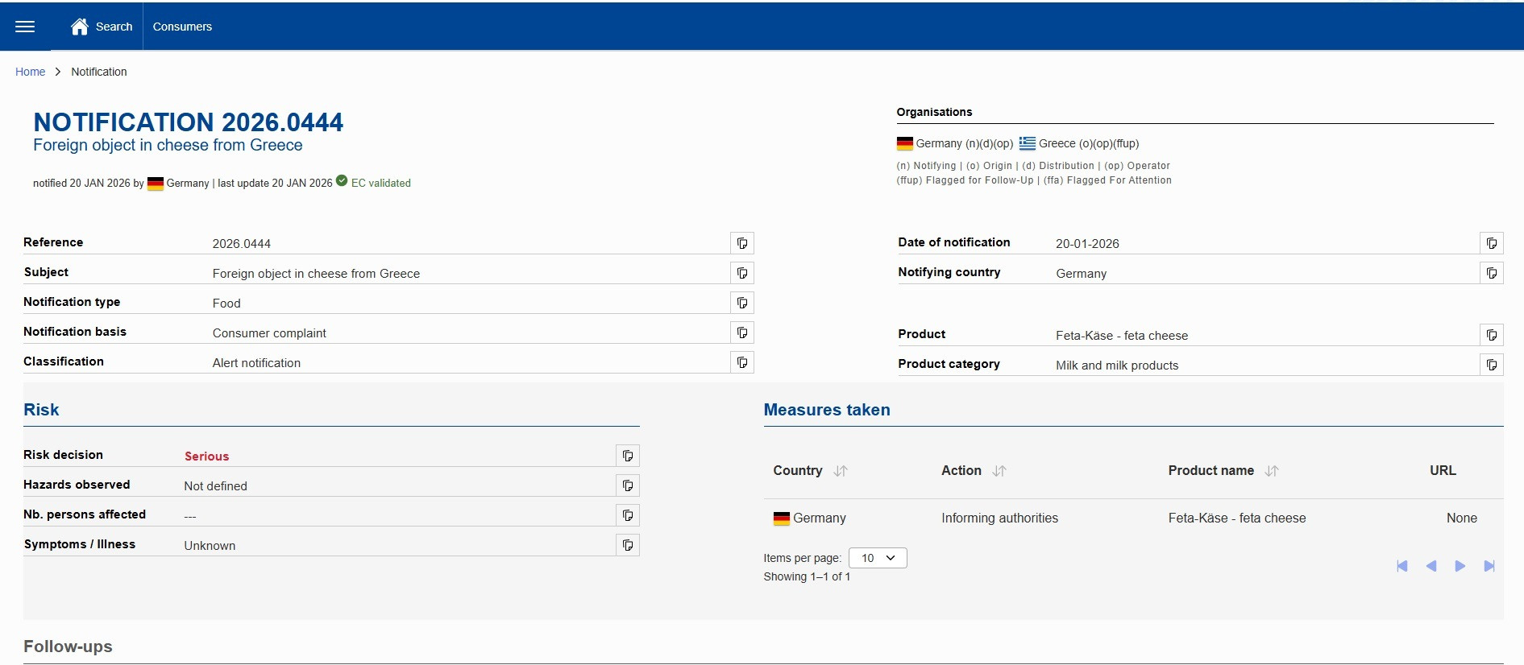Go to the next page of measures
1524x665 pixels.
[x=1460, y=566]
